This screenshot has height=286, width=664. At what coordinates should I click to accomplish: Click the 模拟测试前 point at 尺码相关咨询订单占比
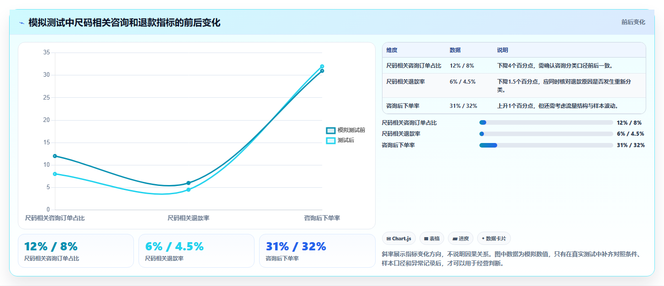click(55, 156)
